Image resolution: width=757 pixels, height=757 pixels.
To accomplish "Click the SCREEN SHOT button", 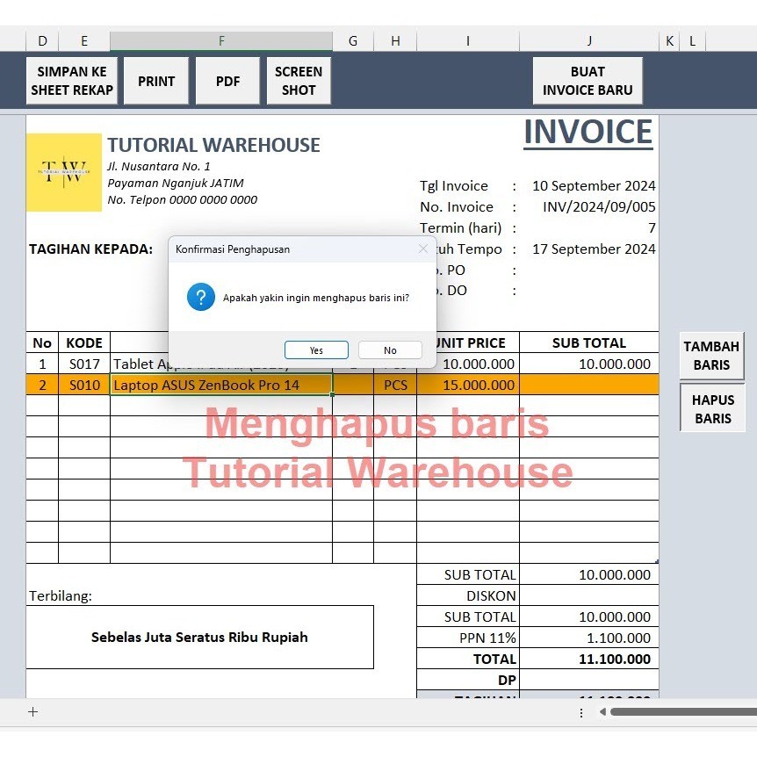I will (x=299, y=81).
